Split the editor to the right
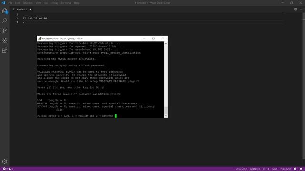The height and width of the screenshot is (171, 305). coord(295,9)
